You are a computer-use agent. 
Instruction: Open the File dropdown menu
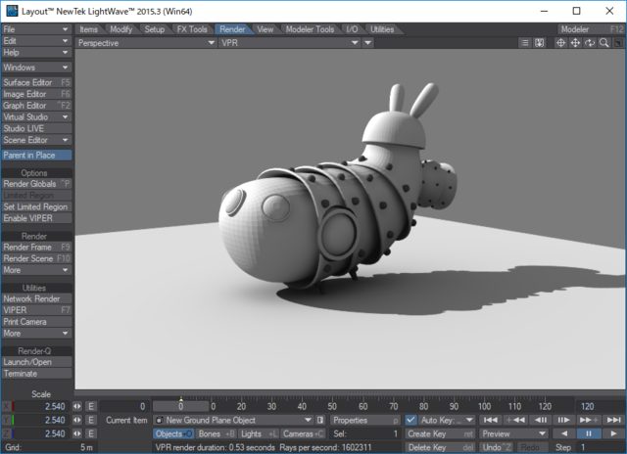36,29
